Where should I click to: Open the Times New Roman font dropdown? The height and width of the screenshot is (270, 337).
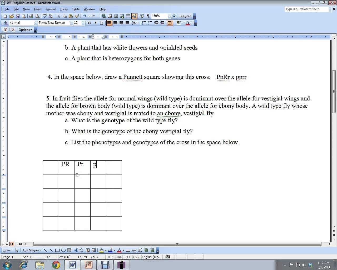click(71, 23)
